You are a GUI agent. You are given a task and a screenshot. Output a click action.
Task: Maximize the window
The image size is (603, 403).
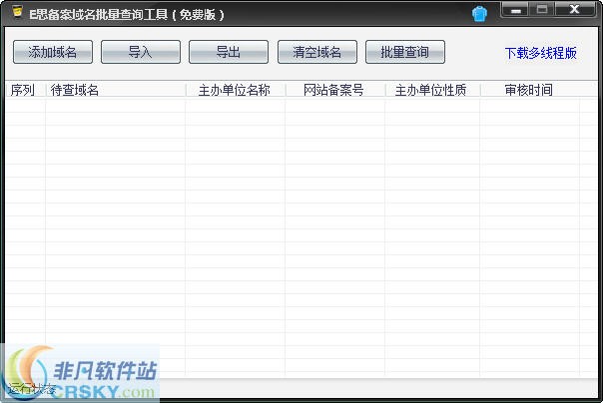[x=542, y=10]
